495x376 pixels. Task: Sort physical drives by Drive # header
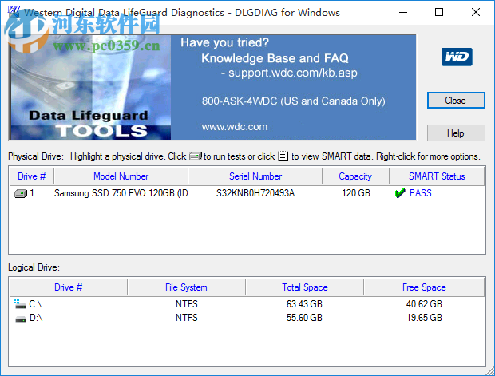(x=32, y=176)
